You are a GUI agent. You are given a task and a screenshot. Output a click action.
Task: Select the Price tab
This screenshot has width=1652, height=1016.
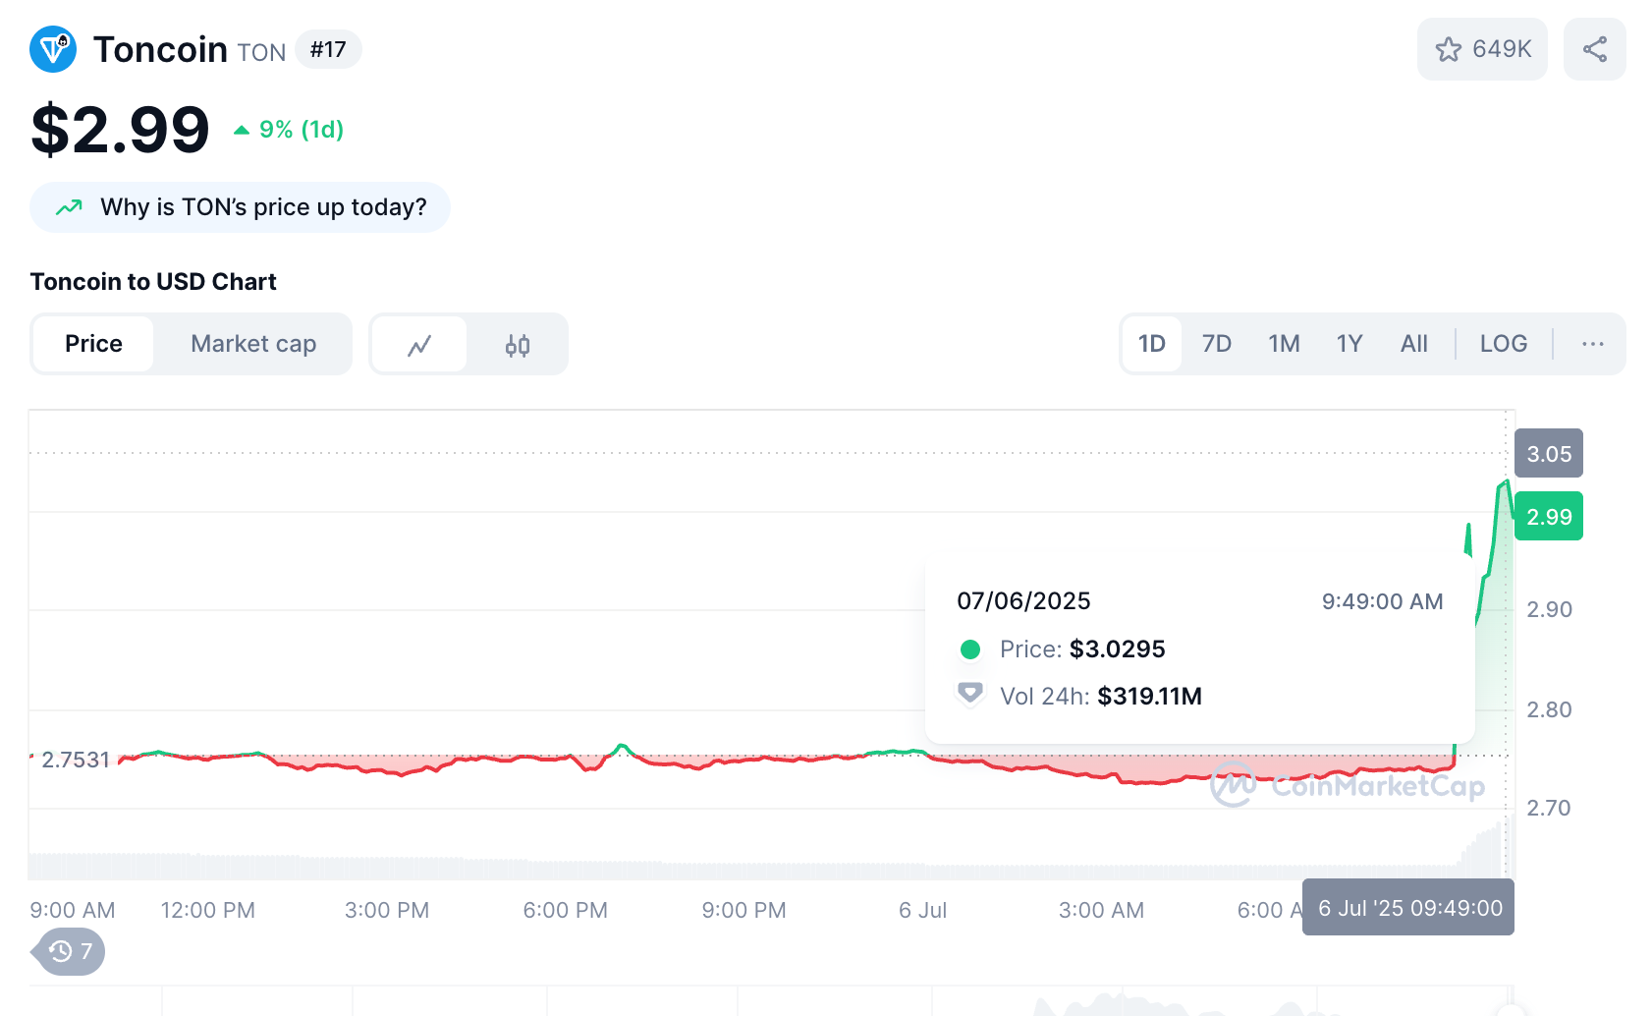pyautogui.click(x=93, y=344)
